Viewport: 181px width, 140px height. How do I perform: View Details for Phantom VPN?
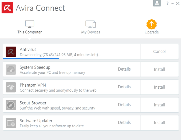(x=124, y=87)
